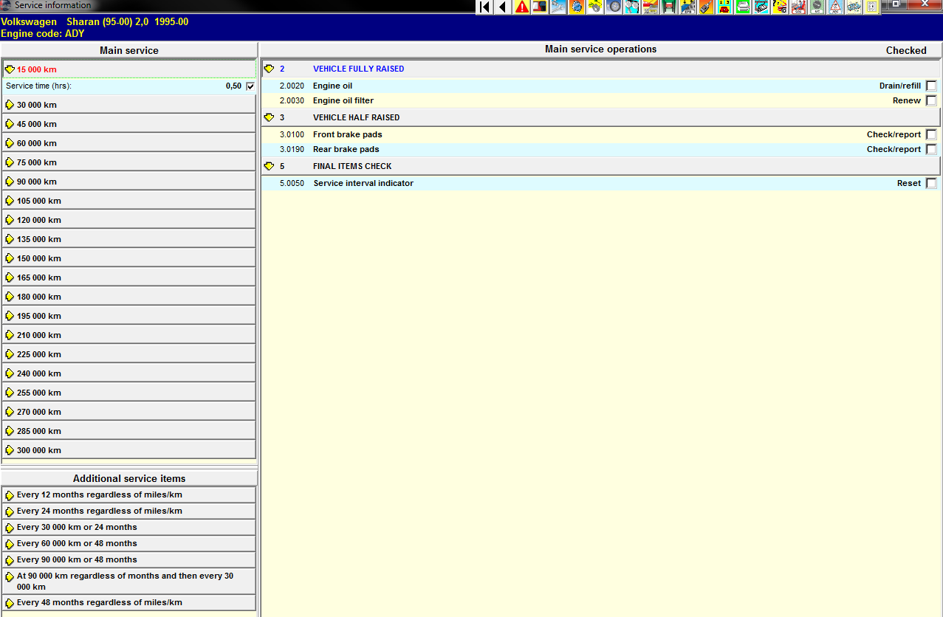Tick the Engine oil Drain/refill checkbox
Screen dimensions: 943x617
(x=930, y=86)
